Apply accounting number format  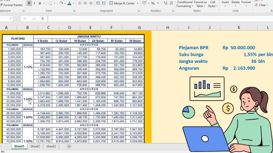coord(144,3)
